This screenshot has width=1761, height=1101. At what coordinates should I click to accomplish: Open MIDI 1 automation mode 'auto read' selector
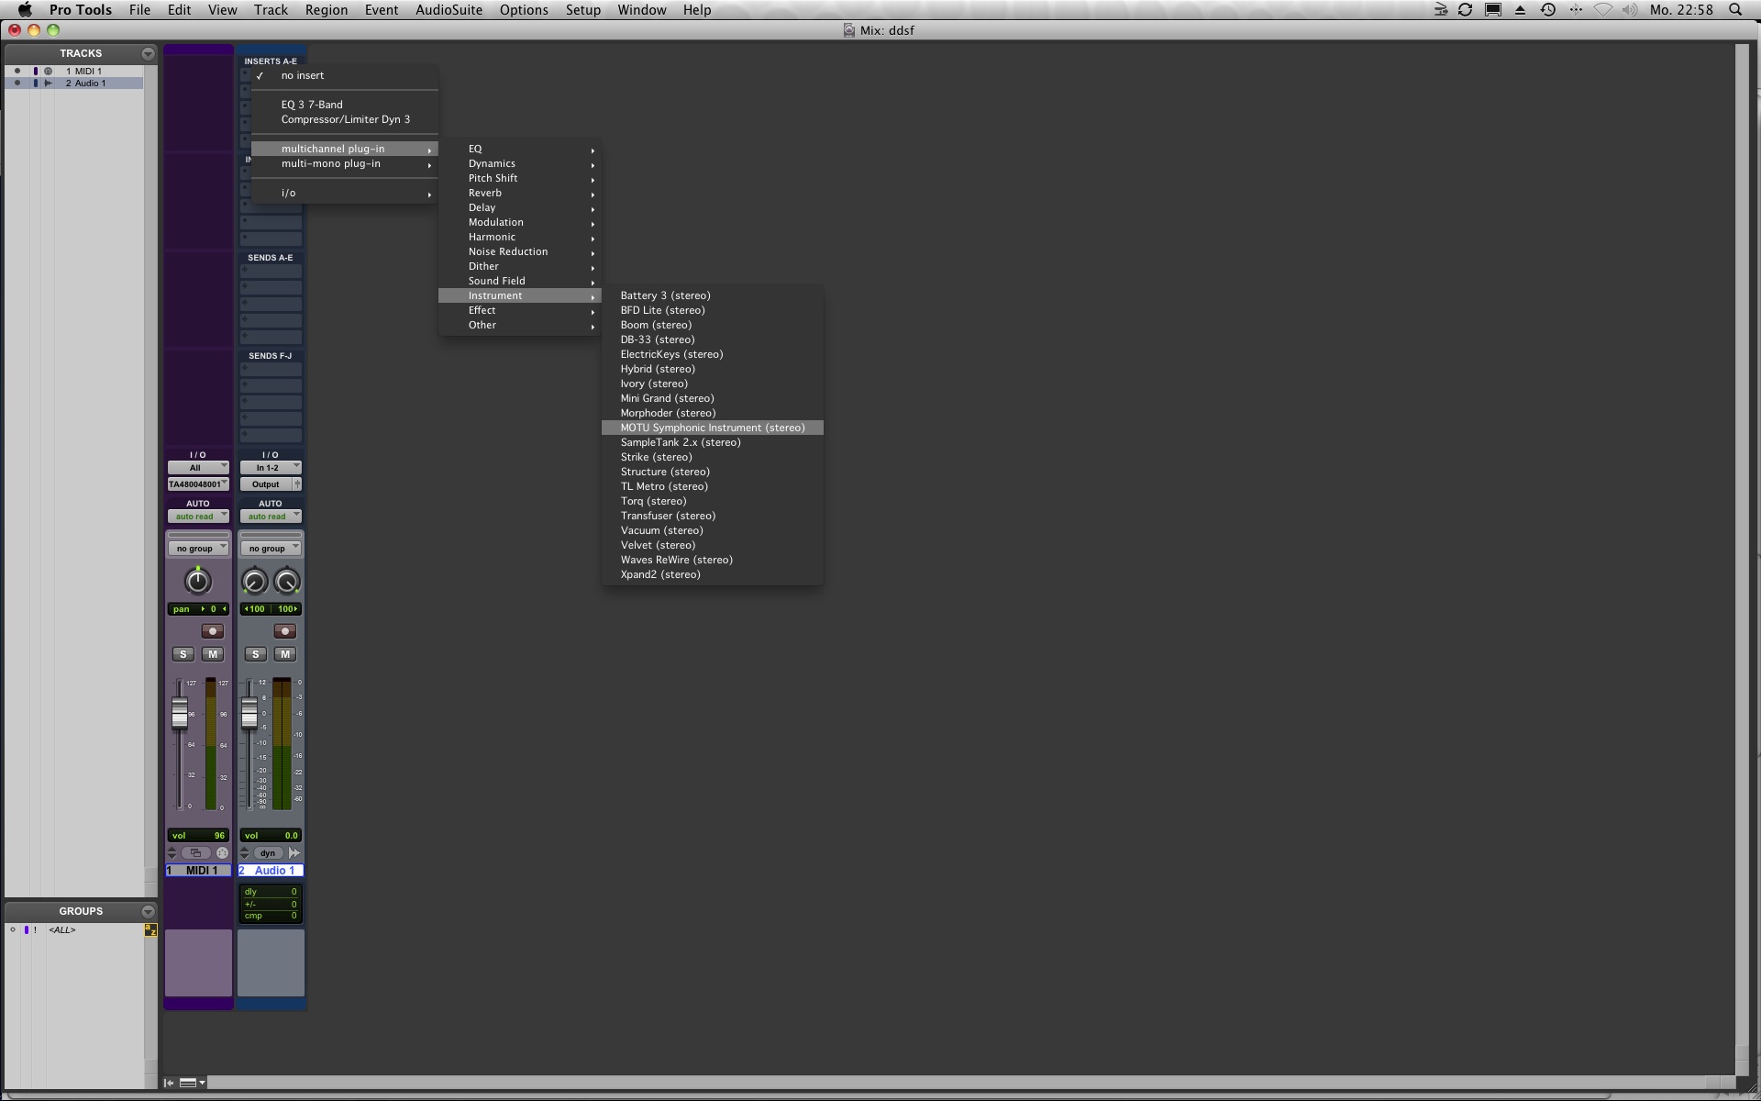[198, 517]
